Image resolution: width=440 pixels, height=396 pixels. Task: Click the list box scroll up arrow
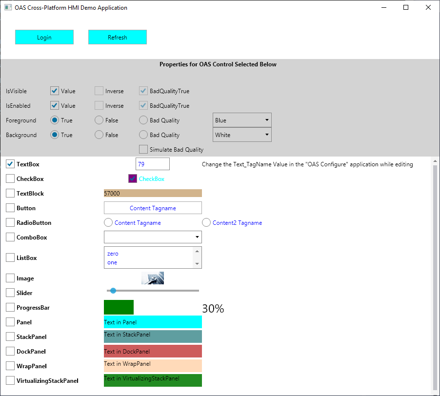(197, 251)
